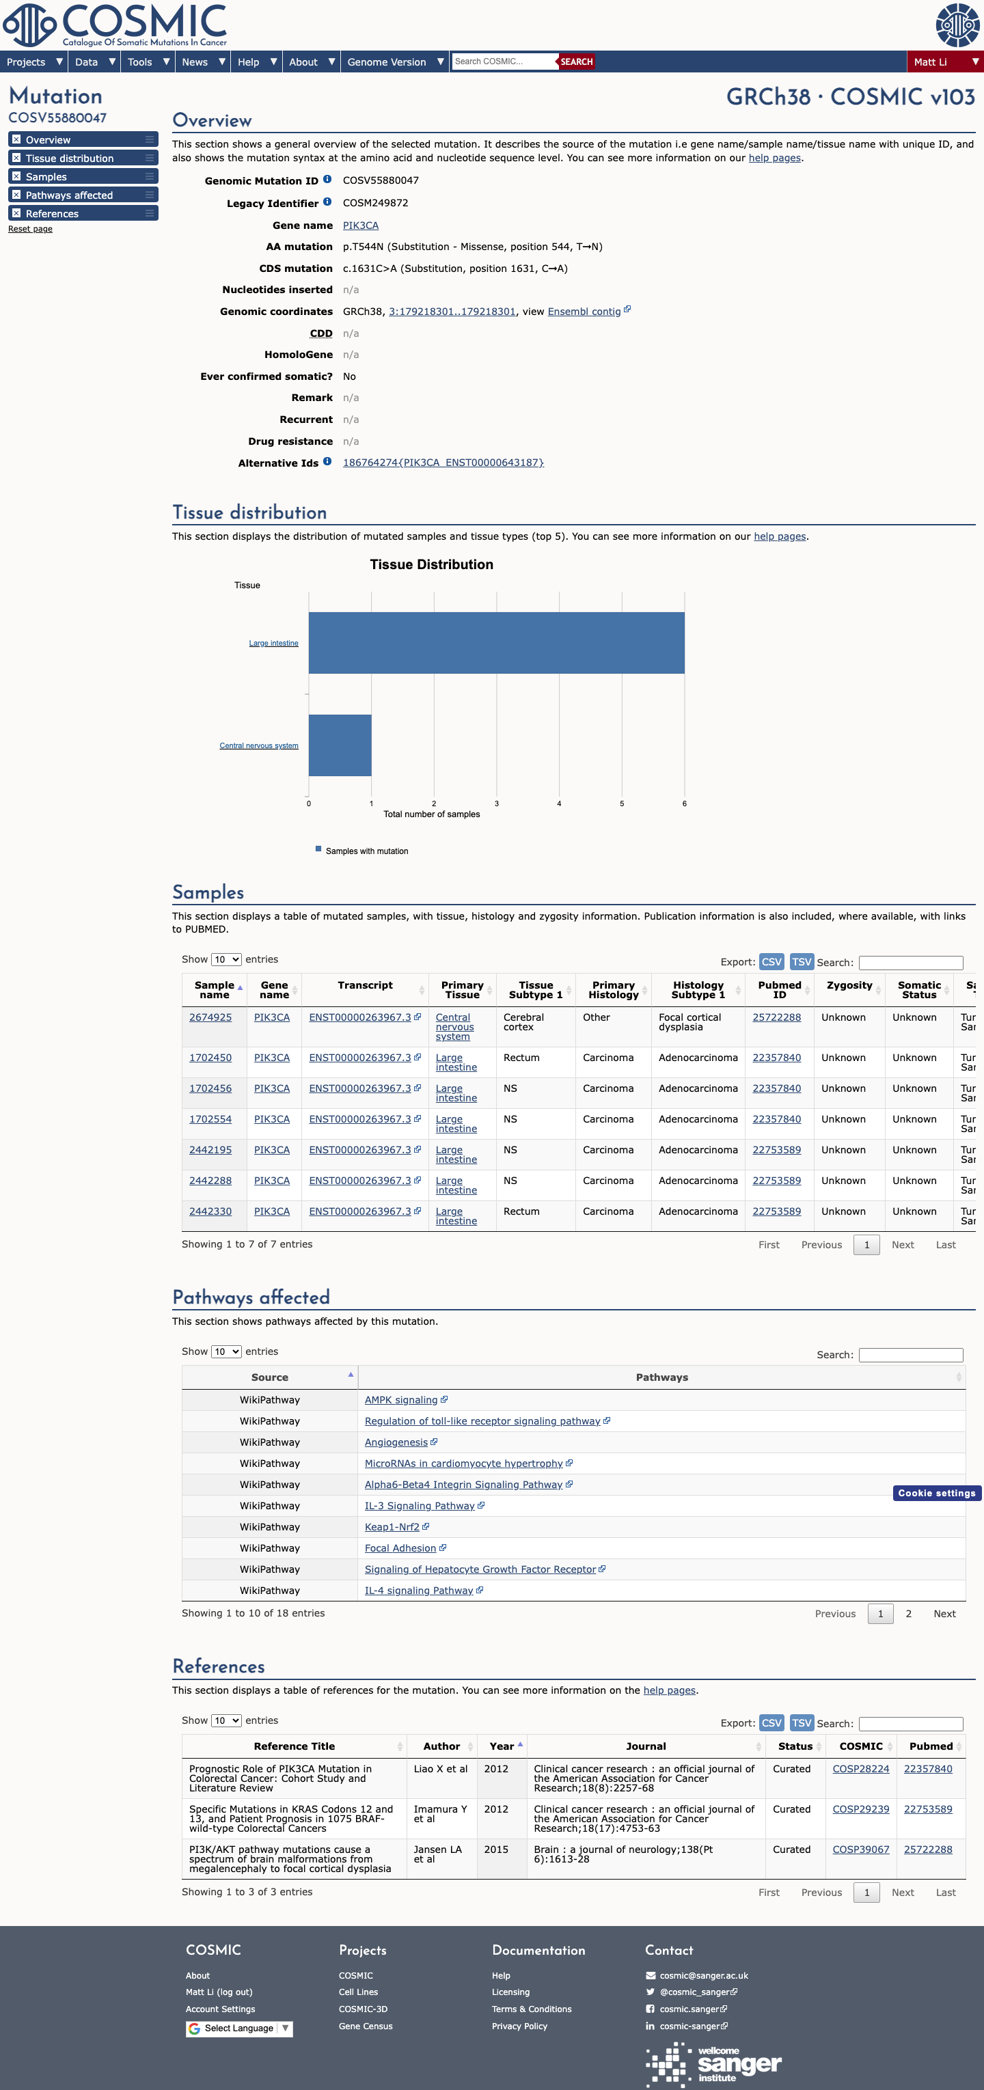
Task: Click the external link icon next to AMPK signaling
Action: 443,1399
